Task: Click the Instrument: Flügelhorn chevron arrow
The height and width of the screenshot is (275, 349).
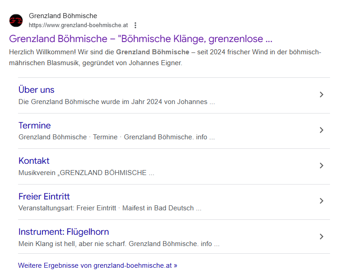Action: tap(321, 237)
